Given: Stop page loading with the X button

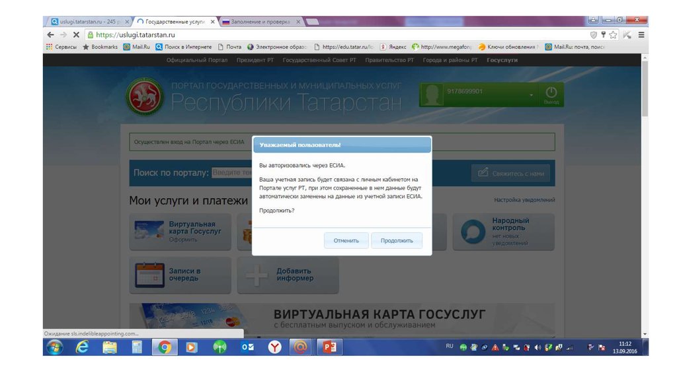Looking at the screenshot, I should [76, 35].
